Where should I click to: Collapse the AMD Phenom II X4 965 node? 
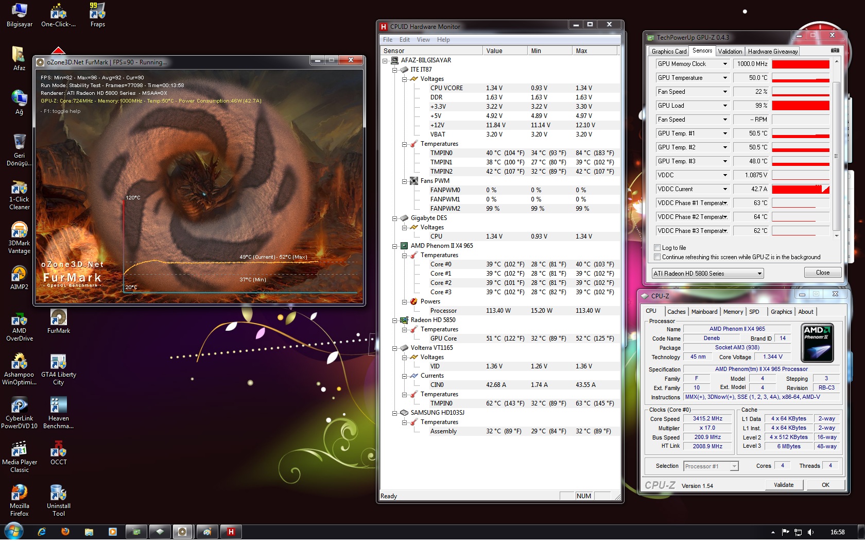point(395,246)
